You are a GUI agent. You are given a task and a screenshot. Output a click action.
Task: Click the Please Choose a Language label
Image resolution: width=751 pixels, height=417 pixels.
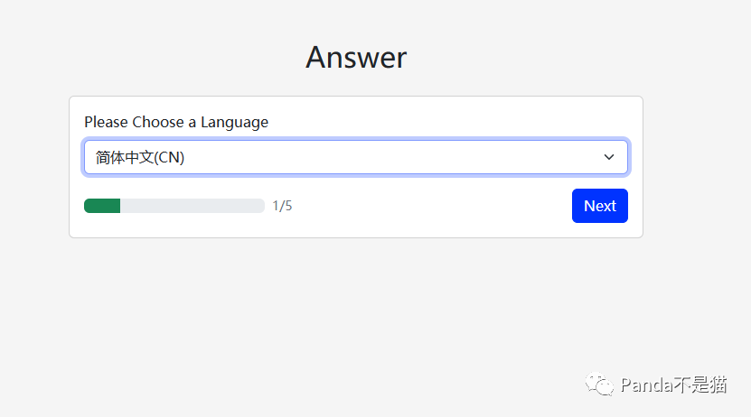(x=176, y=122)
